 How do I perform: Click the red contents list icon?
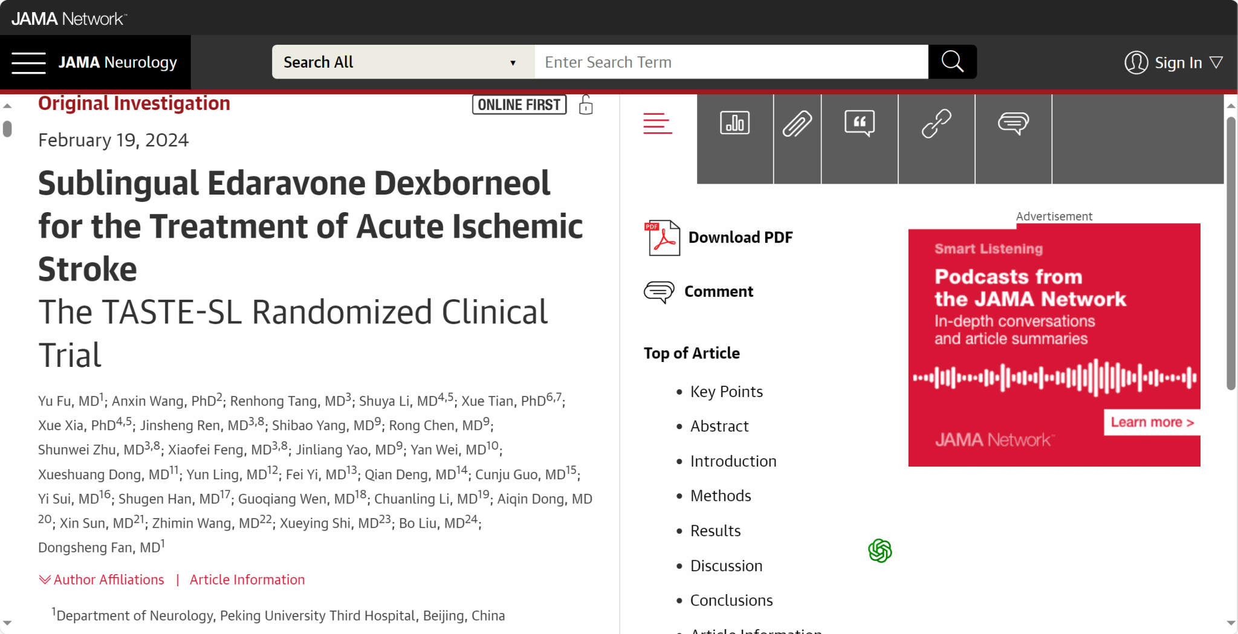pyautogui.click(x=658, y=123)
